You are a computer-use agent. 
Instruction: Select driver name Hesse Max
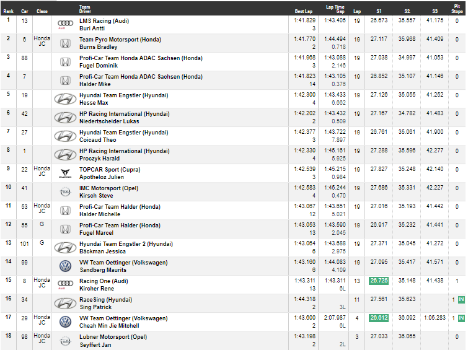click(x=94, y=103)
